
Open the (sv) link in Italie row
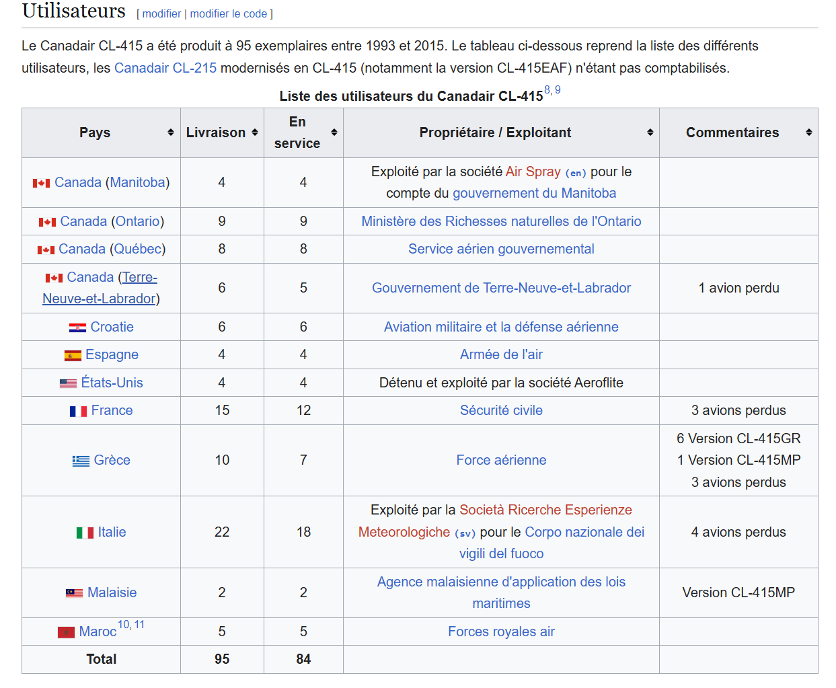pos(465,533)
